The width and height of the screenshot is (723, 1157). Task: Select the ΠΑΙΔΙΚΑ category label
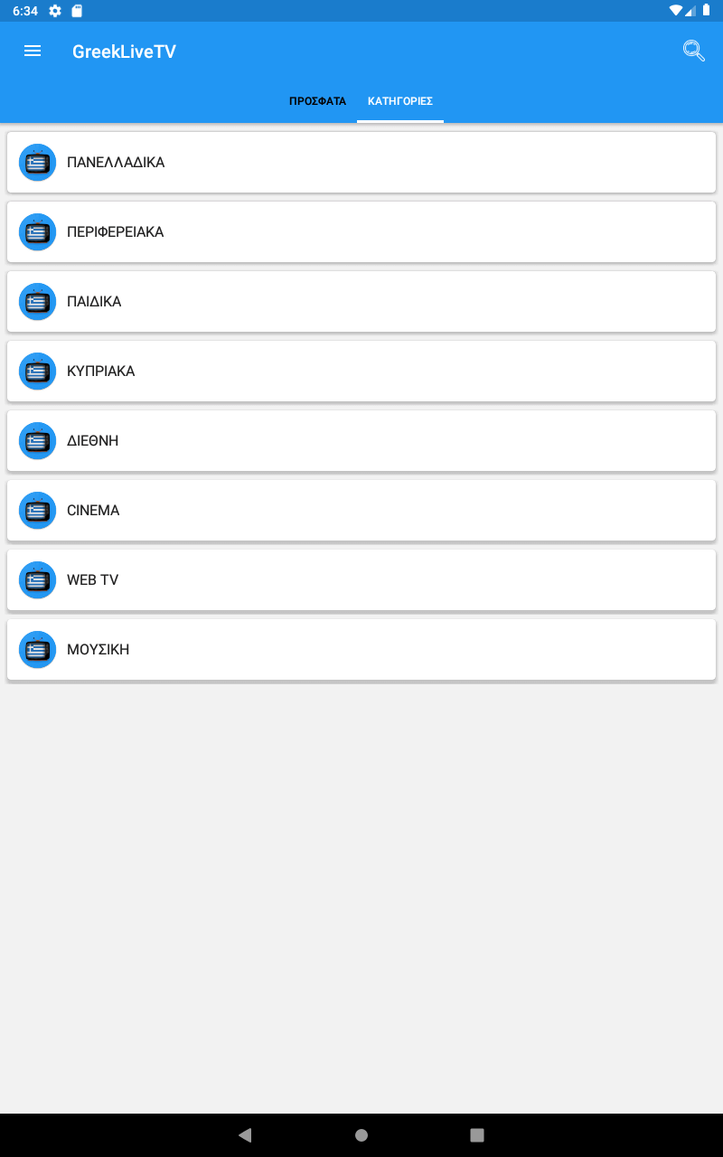pos(94,302)
